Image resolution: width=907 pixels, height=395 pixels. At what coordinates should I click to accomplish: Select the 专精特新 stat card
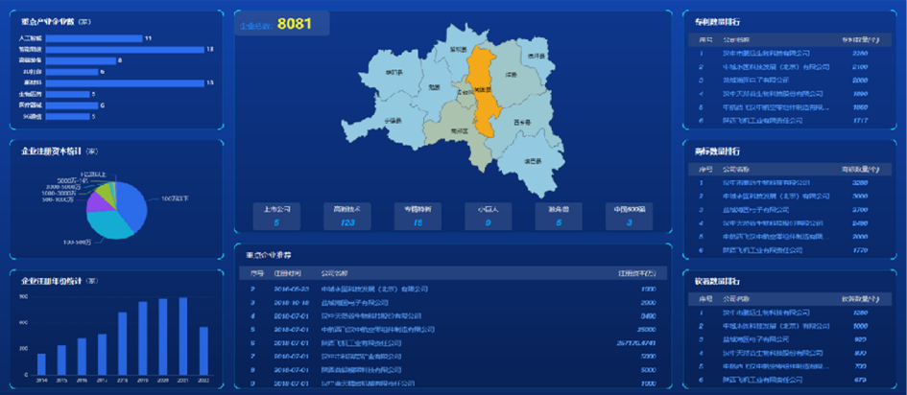click(x=418, y=215)
